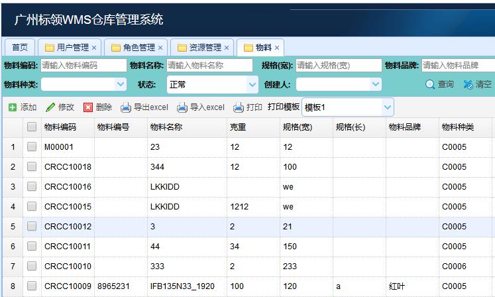Toggle the select-all checkbox in table header
Image resolution: width=495 pixels, height=297 pixels.
tap(32, 127)
